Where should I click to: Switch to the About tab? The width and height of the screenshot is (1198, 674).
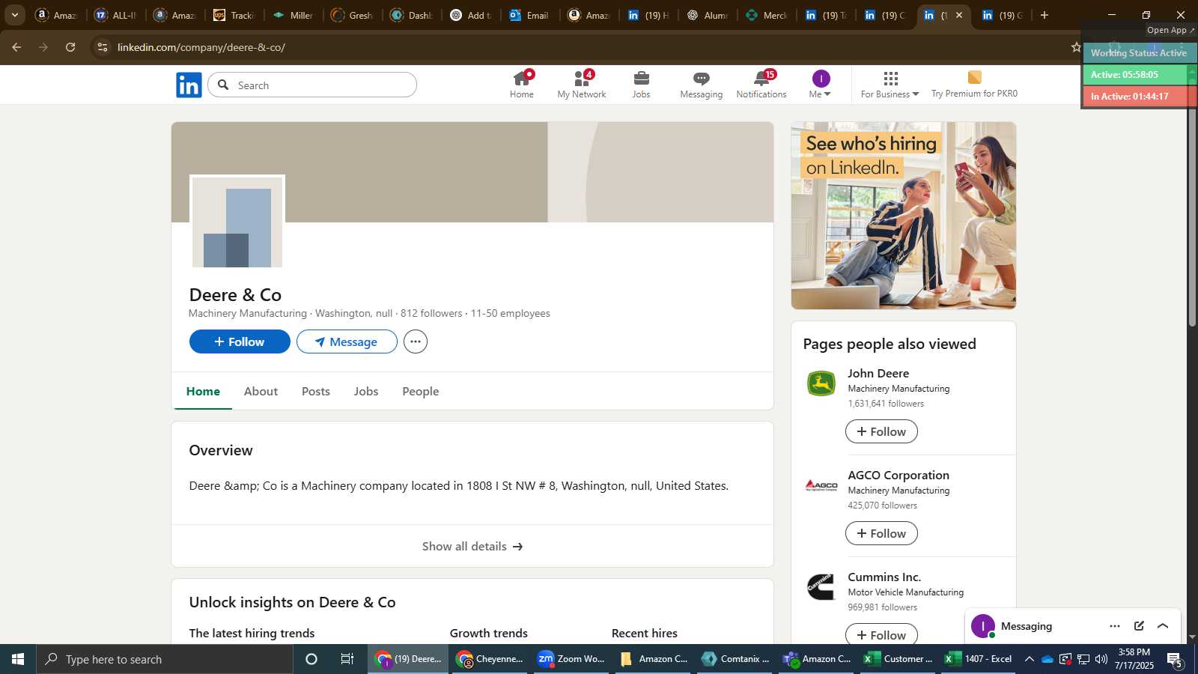(261, 391)
